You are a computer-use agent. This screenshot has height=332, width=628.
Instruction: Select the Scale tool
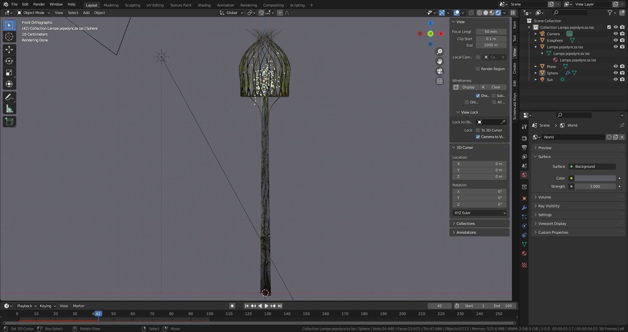(9, 72)
